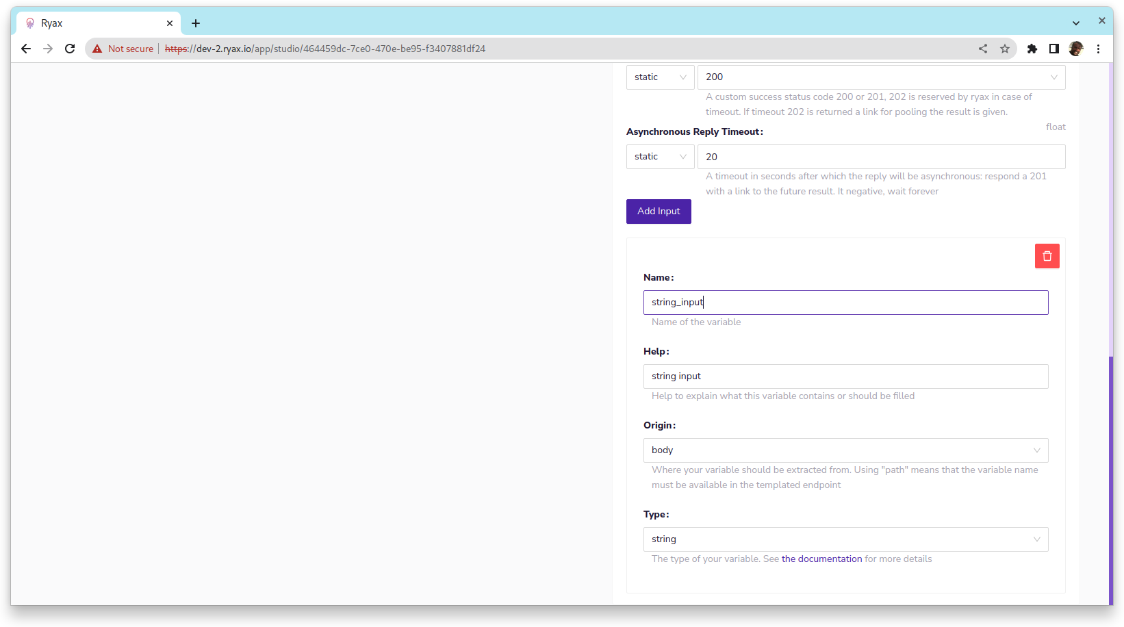Click the share icon in the address bar
1124x627 pixels.
pyautogui.click(x=983, y=49)
